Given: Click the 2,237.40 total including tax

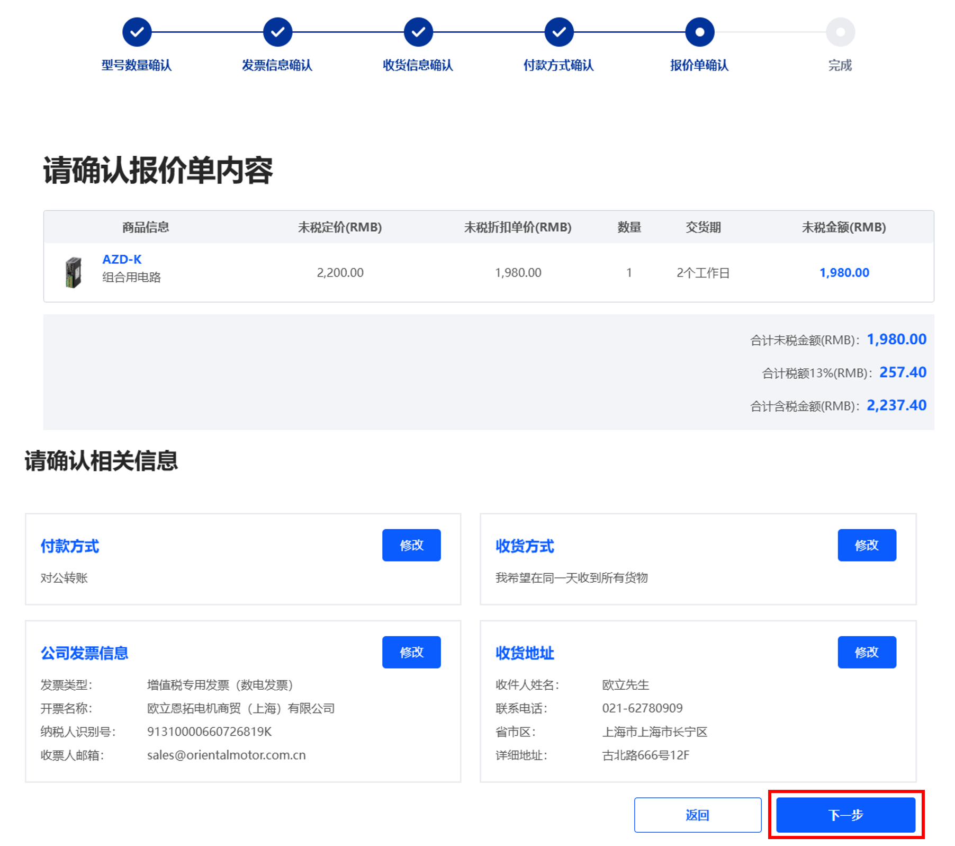Looking at the screenshot, I should 896,405.
